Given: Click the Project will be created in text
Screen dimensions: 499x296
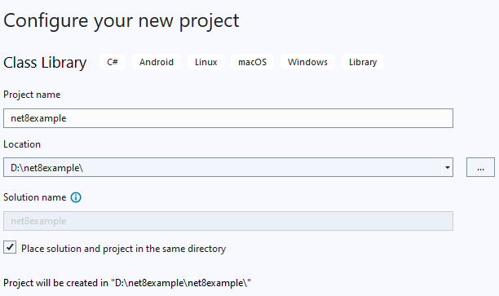Looking at the screenshot, I should point(127,283).
